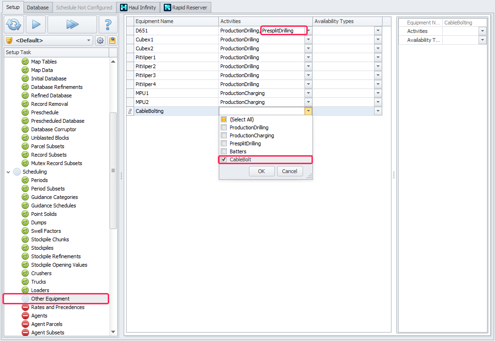Click the refresh cycle arrows toolbar icon
This screenshot has height=341, width=495.
[14, 24]
